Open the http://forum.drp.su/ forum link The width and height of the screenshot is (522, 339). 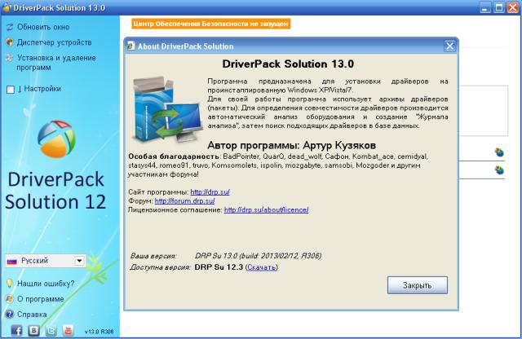(x=185, y=201)
